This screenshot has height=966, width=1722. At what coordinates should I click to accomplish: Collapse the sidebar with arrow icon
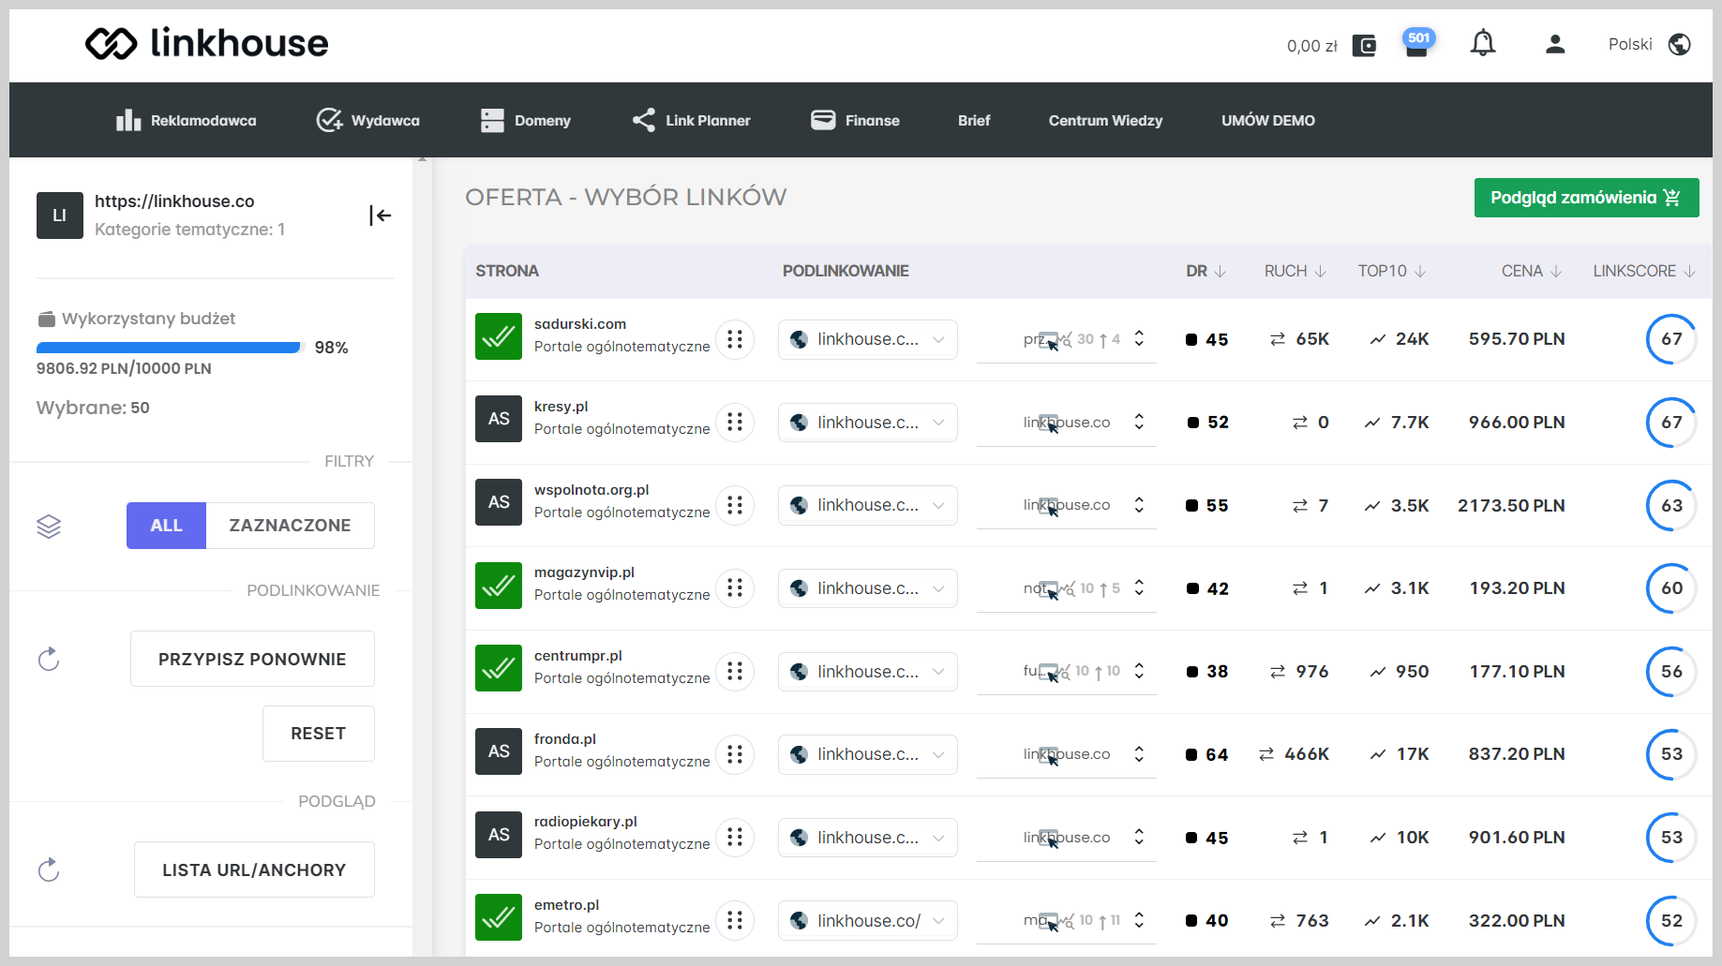point(380,215)
